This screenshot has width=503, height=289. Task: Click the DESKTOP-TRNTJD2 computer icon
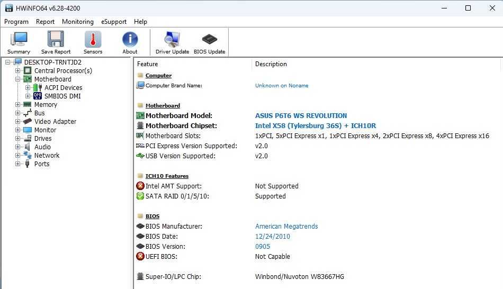pyautogui.click(x=17, y=62)
